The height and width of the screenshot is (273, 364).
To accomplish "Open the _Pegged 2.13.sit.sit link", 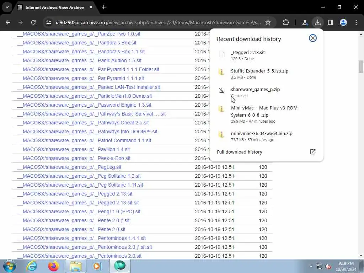I will pos(78,203).
